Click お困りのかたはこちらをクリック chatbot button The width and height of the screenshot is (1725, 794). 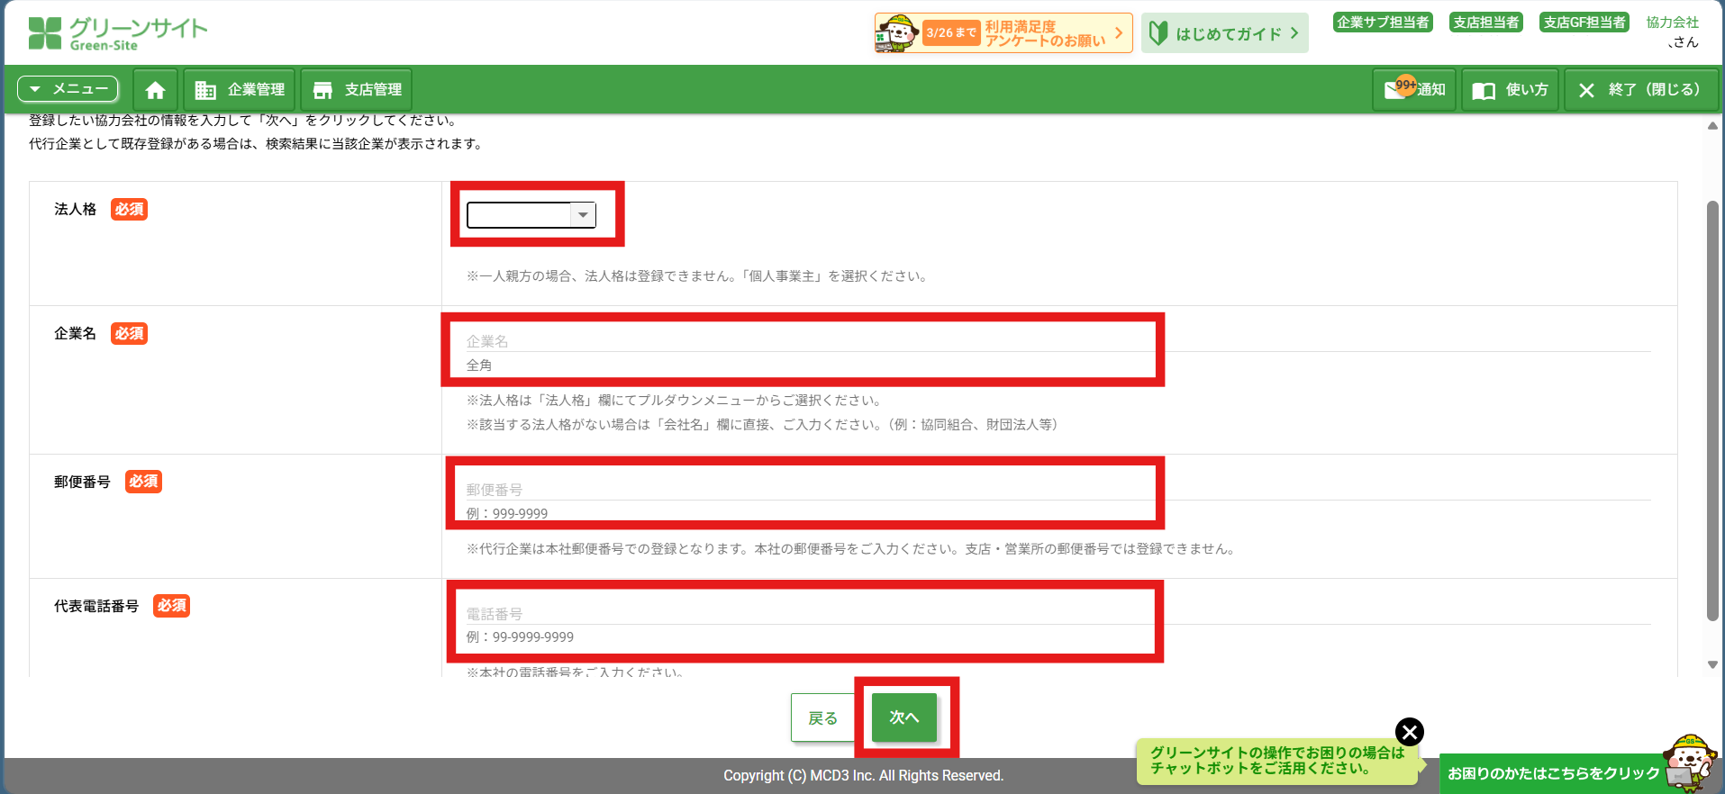1553,773
